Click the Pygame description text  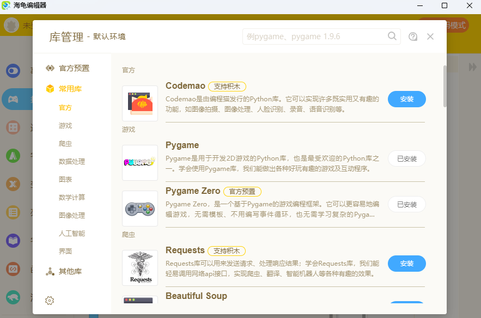coord(272,163)
